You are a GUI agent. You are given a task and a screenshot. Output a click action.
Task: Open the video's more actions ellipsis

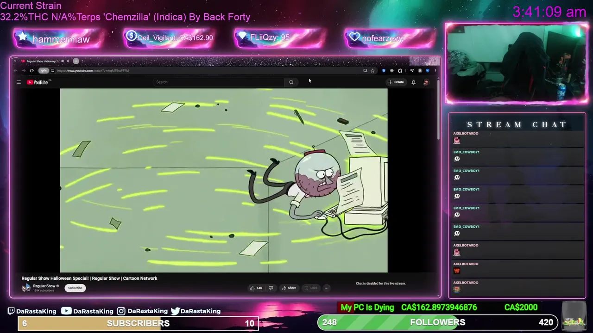click(327, 288)
